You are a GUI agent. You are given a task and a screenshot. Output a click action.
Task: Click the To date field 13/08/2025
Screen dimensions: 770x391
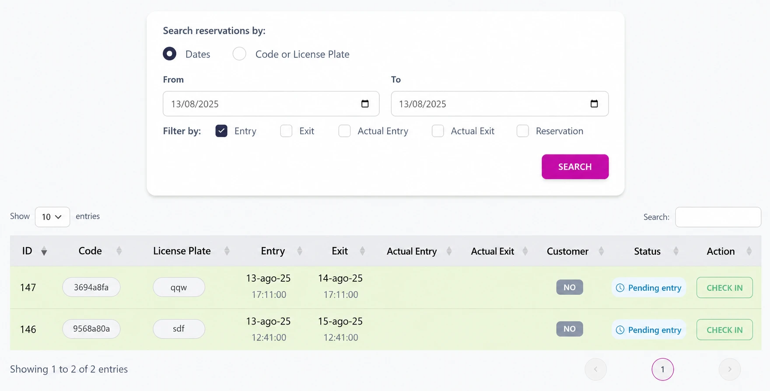pos(500,104)
